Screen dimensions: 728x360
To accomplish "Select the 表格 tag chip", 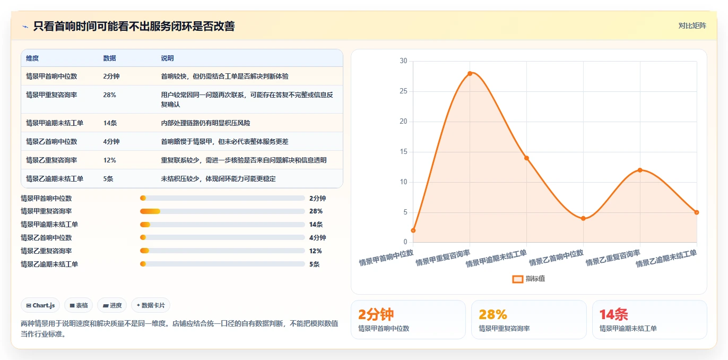I will coord(79,305).
